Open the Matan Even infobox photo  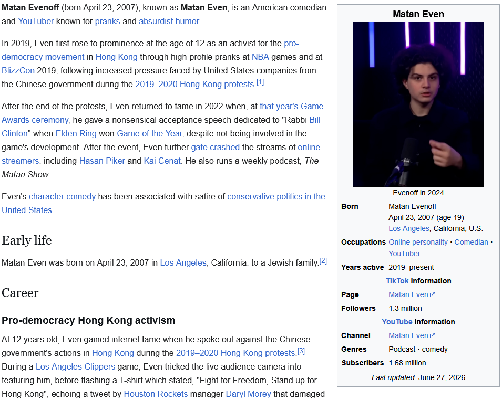418,104
